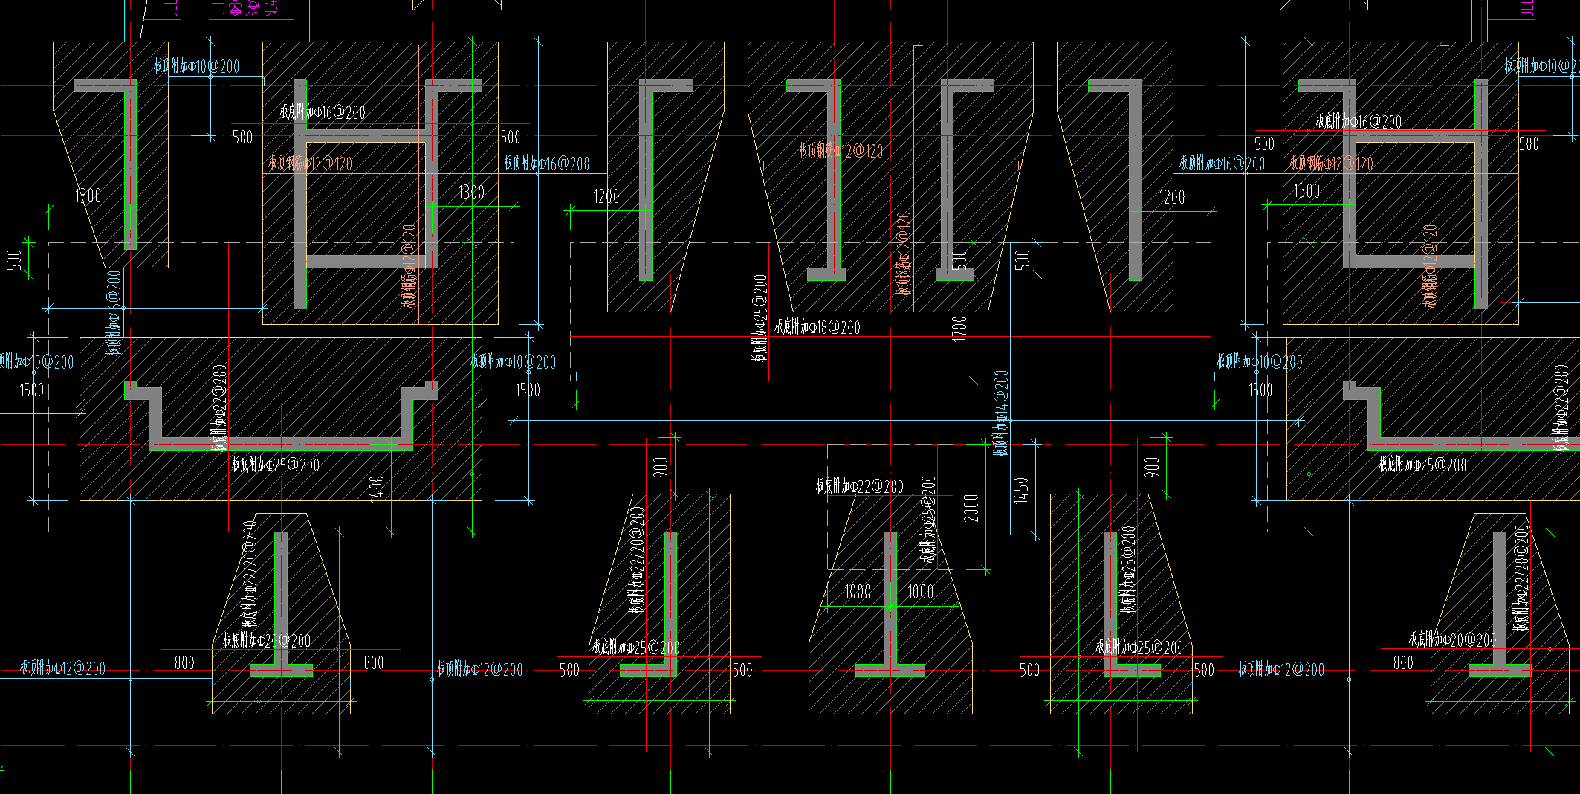
Task: Select the 900 dimension beside the 1450 dimension
Action: [1152, 468]
